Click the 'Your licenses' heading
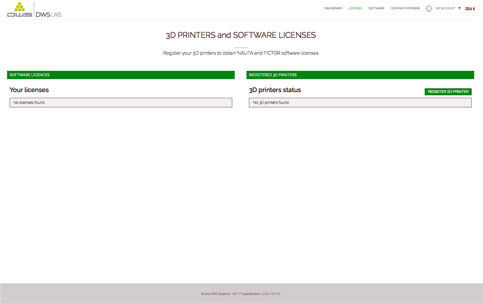483x303 pixels. 29,90
